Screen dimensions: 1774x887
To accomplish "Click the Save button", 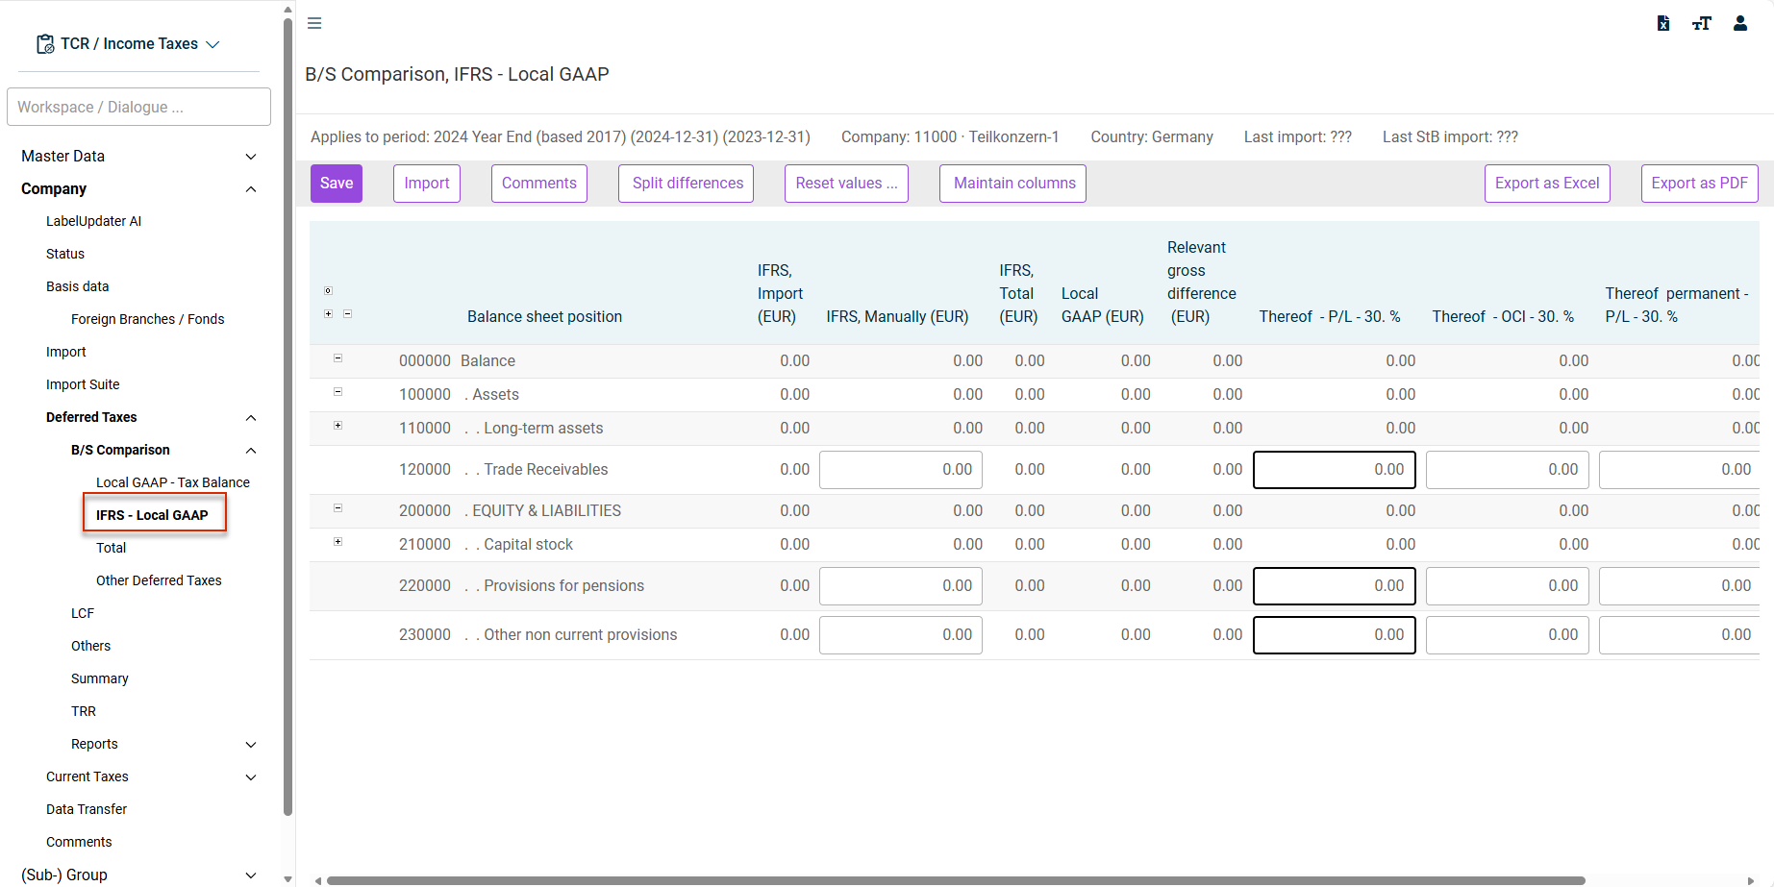I will [x=337, y=184].
